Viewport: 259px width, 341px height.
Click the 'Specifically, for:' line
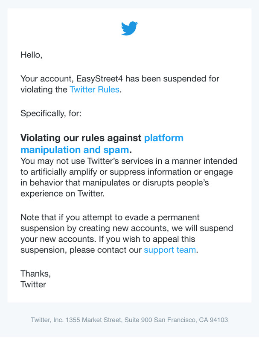click(51, 113)
